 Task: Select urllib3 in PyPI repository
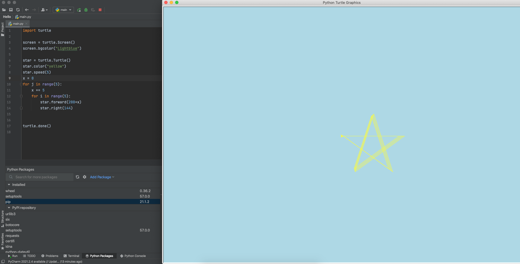(83, 214)
